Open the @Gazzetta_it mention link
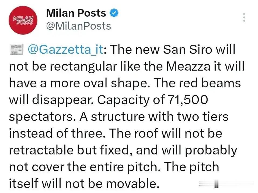258x193 pixels. coord(66,49)
